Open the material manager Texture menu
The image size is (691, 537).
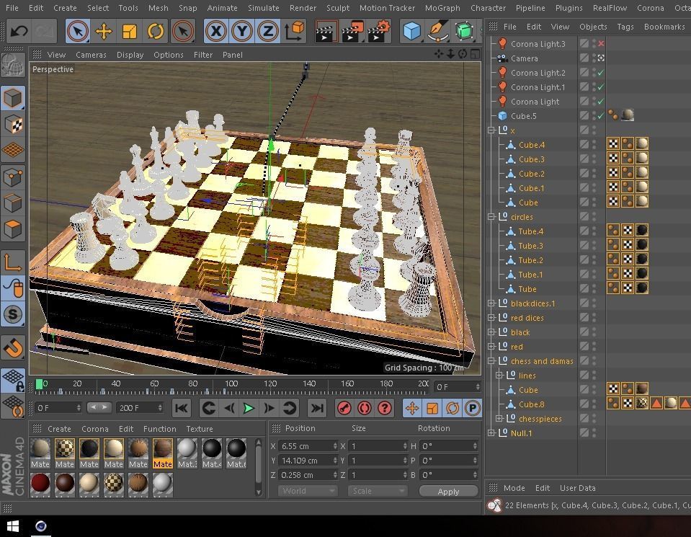[x=199, y=429]
